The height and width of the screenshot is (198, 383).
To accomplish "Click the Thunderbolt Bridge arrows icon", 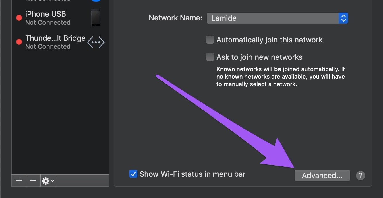I will [x=96, y=42].
